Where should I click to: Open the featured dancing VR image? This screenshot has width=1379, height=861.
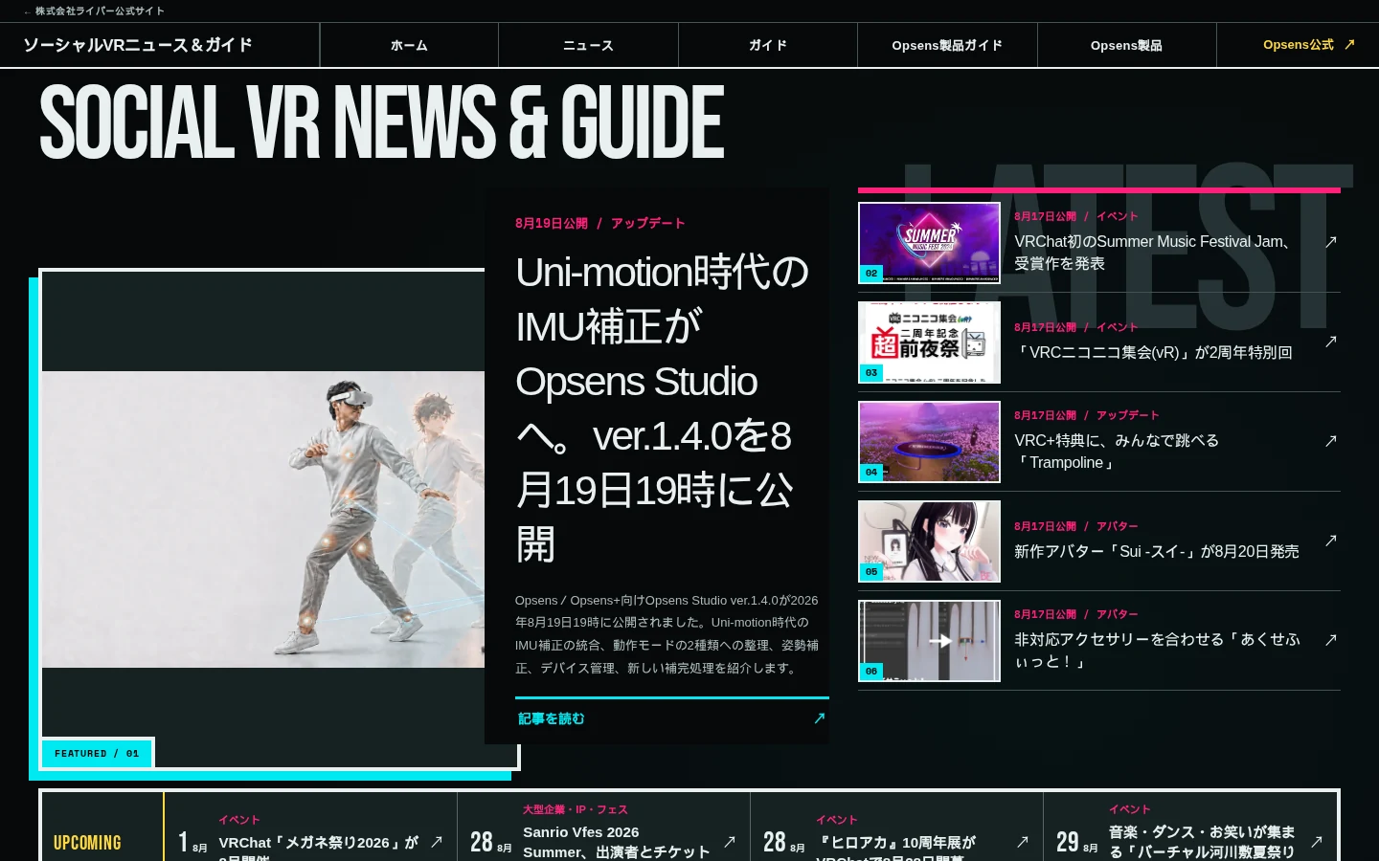tap(263, 519)
